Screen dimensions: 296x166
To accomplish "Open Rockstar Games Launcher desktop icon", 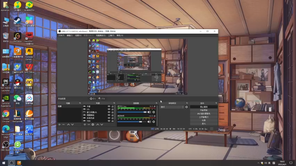I will tap(29, 54).
